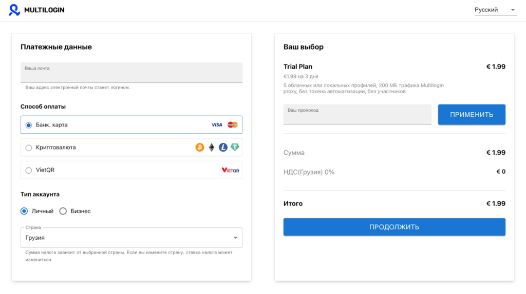Click the €1.99 на 3 дня text

(301, 76)
